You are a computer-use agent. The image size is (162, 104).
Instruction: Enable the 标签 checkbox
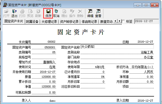(x=123, y=21)
